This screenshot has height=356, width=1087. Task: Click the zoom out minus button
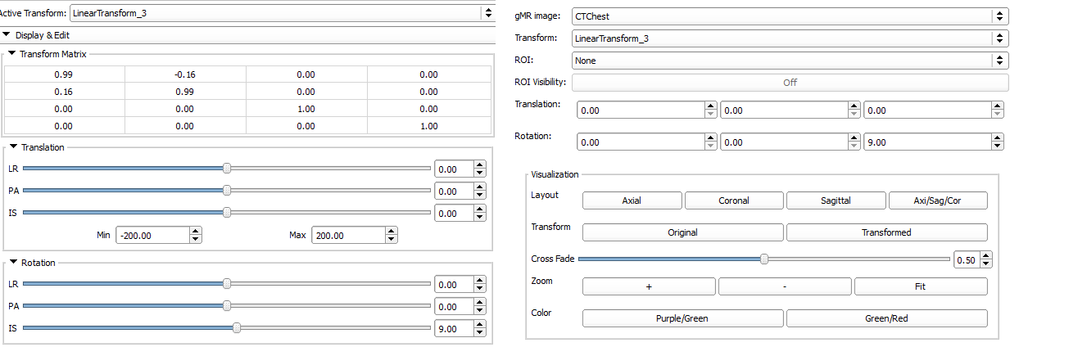[785, 286]
